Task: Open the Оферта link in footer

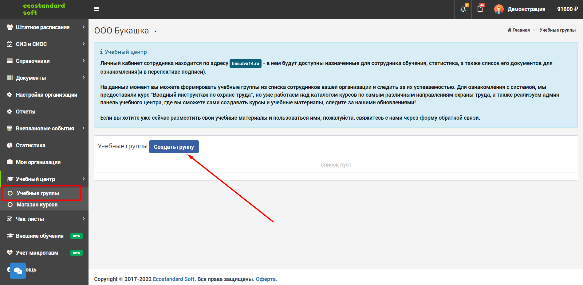Action: 266,279
